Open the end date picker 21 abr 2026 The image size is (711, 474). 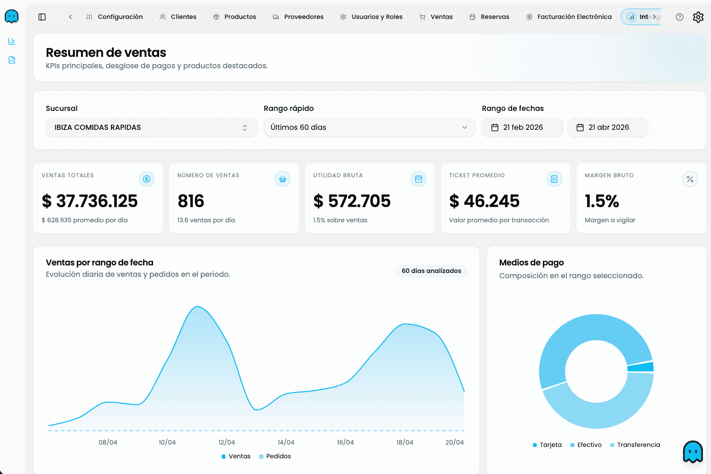(608, 127)
